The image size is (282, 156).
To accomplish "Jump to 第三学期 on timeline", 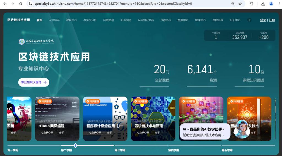I will 120,150.
